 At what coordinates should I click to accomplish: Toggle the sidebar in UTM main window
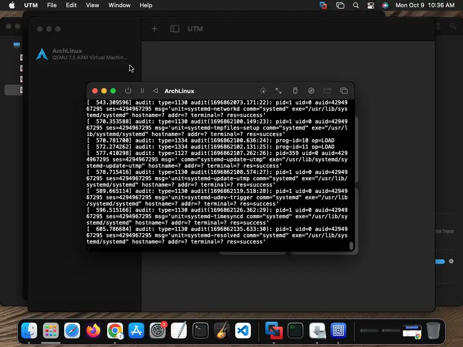click(x=175, y=28)
